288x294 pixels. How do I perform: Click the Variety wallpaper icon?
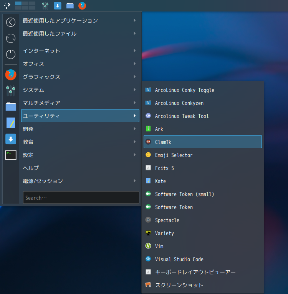(x=148, y=233)
